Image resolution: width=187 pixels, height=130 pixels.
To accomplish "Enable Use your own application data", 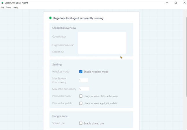I will tap(81, 103).
